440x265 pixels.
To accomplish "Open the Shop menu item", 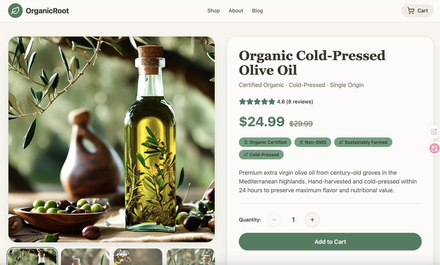I will pos(213,11).
